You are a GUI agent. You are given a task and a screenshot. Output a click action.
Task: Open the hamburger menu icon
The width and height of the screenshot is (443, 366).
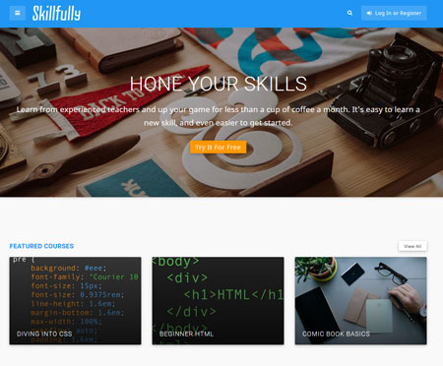click(x=18, y=13)
